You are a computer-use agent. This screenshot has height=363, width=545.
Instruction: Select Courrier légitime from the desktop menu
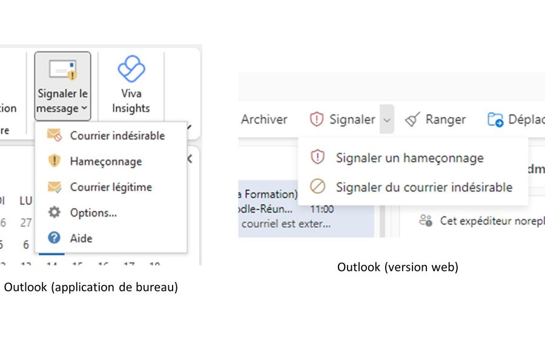coord(111,187)
